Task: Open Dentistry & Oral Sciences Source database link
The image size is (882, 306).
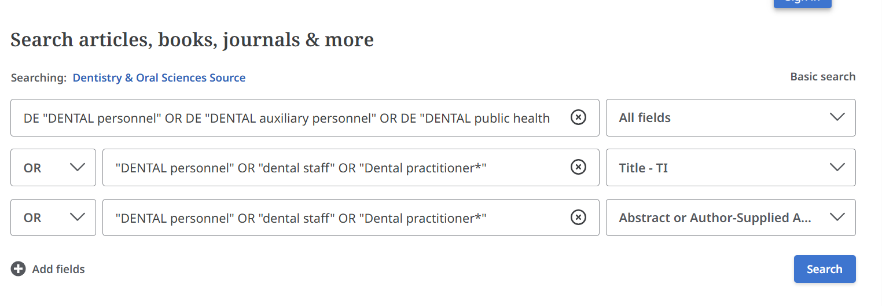Action: pos(159,78)
